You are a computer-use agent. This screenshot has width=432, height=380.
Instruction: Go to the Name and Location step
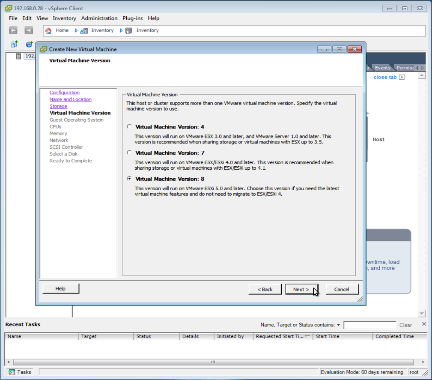pos(71,99)
